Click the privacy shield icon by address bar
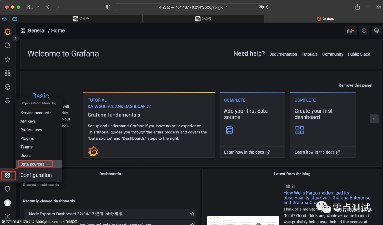 tap(108, 7)
